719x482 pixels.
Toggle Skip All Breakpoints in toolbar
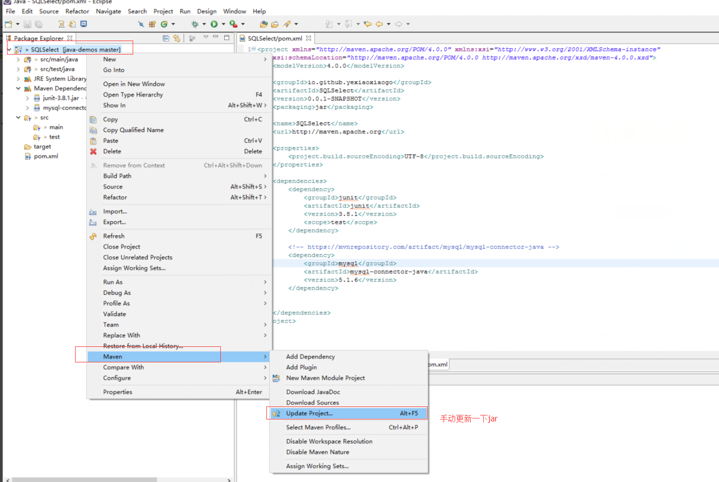[141, 24]
